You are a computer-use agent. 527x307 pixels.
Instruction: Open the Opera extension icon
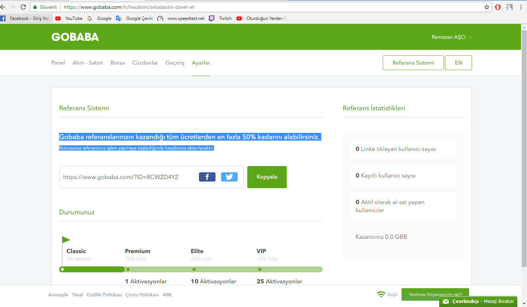498,7
